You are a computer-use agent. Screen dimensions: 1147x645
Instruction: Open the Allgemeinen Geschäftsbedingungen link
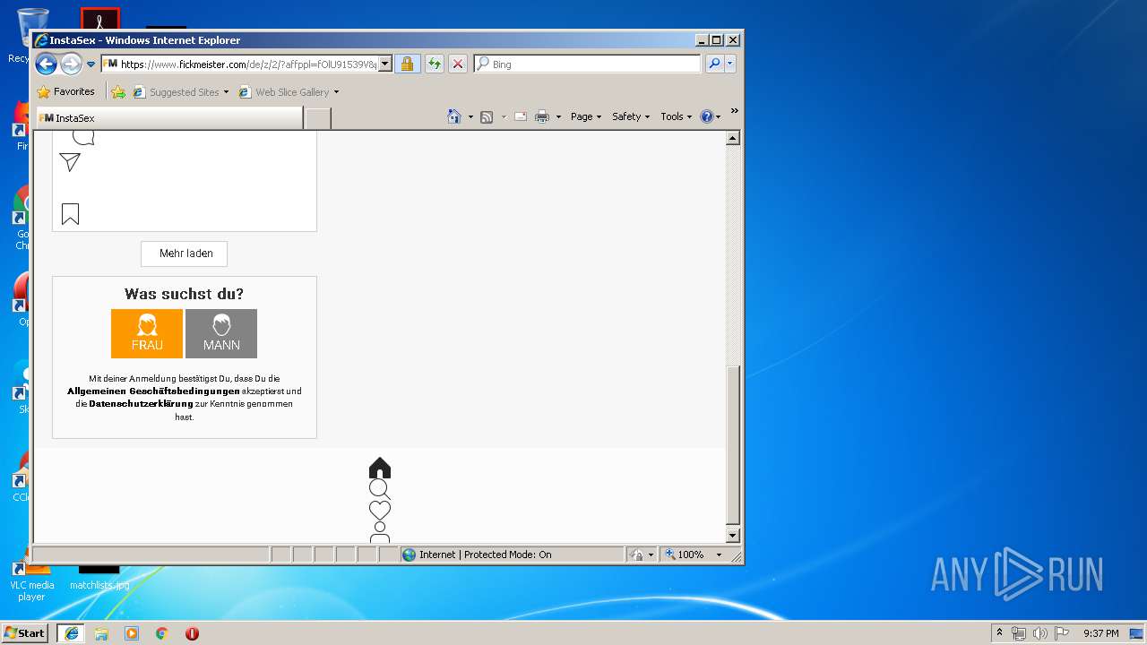point(153,391)
